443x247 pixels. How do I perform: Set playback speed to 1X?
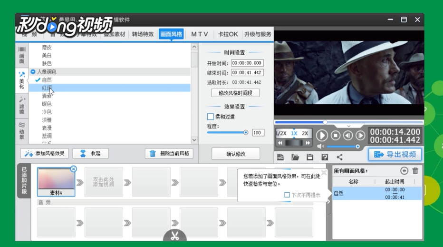(294, 134)
